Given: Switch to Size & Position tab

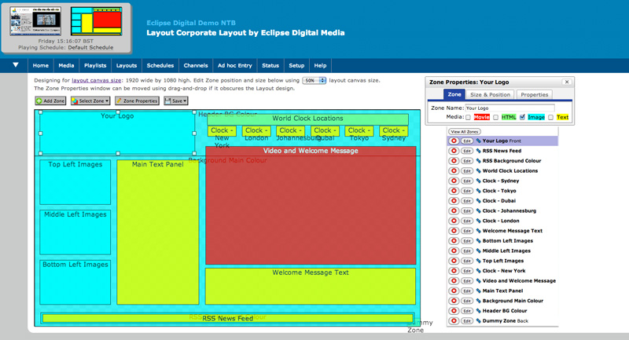Looking at the screenshot, I should coord(490,94).
